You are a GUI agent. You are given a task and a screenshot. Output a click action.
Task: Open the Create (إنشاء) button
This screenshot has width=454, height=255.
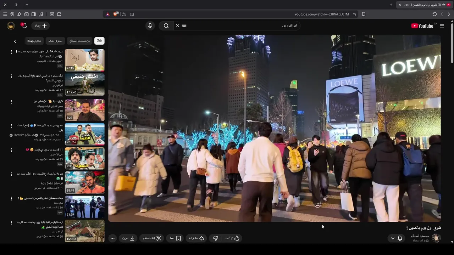(x=41, y=25)
